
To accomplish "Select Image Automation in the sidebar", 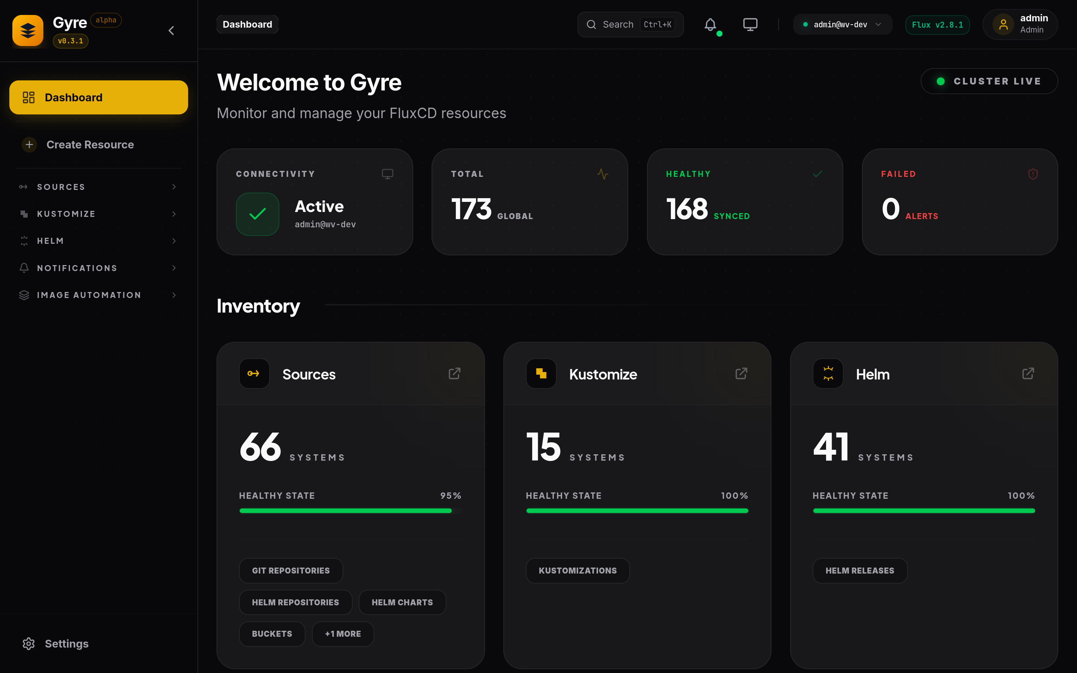I will 88,295.
